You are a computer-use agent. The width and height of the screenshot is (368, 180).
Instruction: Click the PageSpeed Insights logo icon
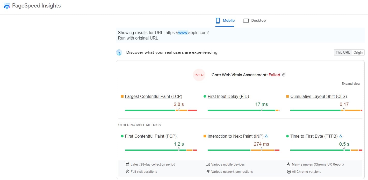(x=6, y=6)
